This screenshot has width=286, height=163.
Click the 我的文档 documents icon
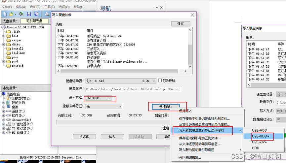8,103
